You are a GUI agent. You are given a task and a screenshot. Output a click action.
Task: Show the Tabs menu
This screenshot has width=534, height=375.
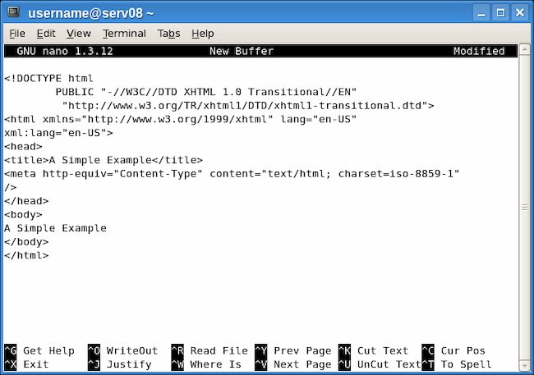pos(169,34)
